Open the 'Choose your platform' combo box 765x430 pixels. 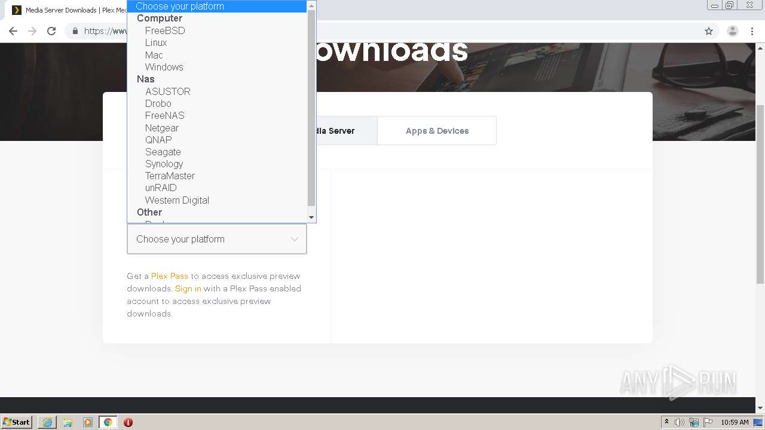point(217,239)
